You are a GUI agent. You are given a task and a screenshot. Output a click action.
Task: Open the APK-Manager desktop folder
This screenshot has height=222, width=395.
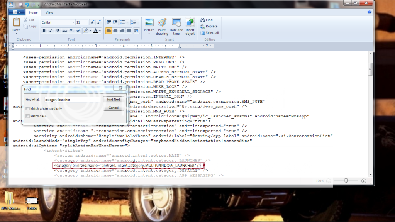point(10,201)
